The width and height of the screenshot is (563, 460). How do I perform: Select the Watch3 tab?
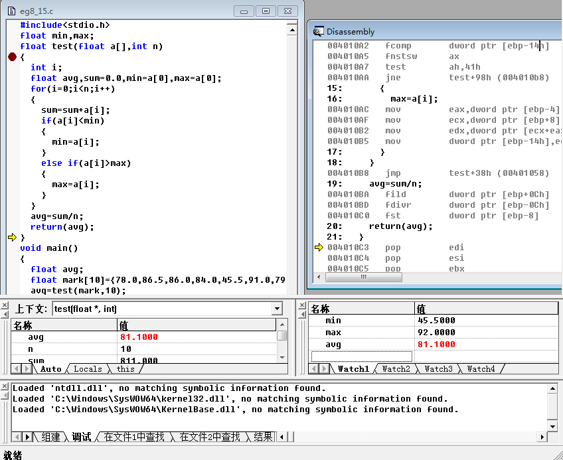pyautogui.click(x=438, y=369)
